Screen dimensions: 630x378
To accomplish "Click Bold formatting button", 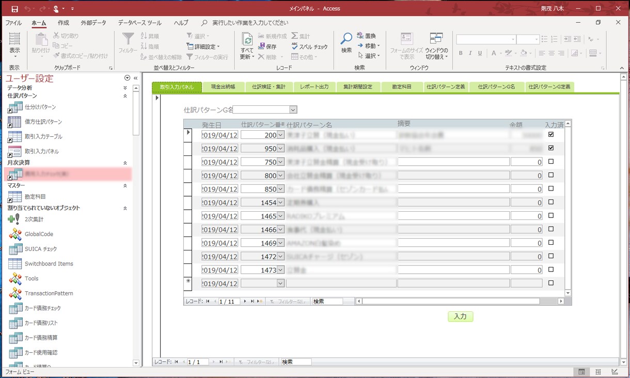I will point(461,53).
